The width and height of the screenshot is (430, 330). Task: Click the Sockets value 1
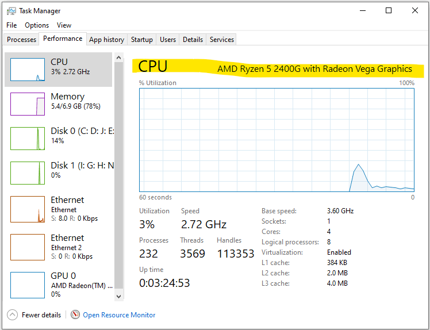pyautogui.click(x=328, y=221)
